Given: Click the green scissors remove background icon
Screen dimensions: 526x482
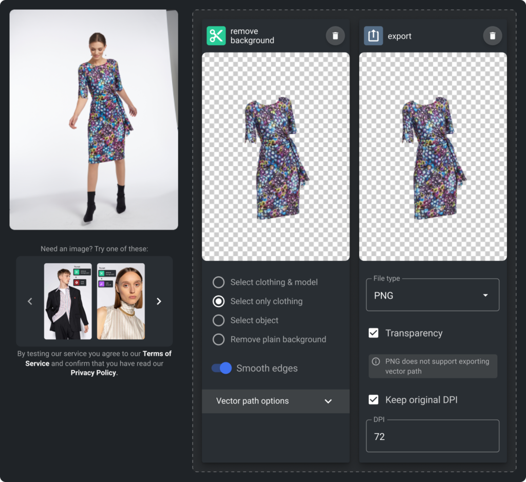Looking at the screenshot, I should pyautogui.click(x=216, y=35).
